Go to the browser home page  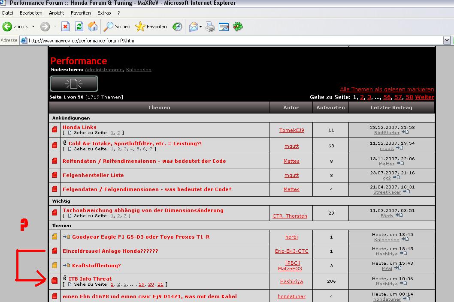93,27
